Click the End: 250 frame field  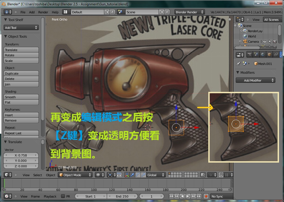click(x=122, y=196)
